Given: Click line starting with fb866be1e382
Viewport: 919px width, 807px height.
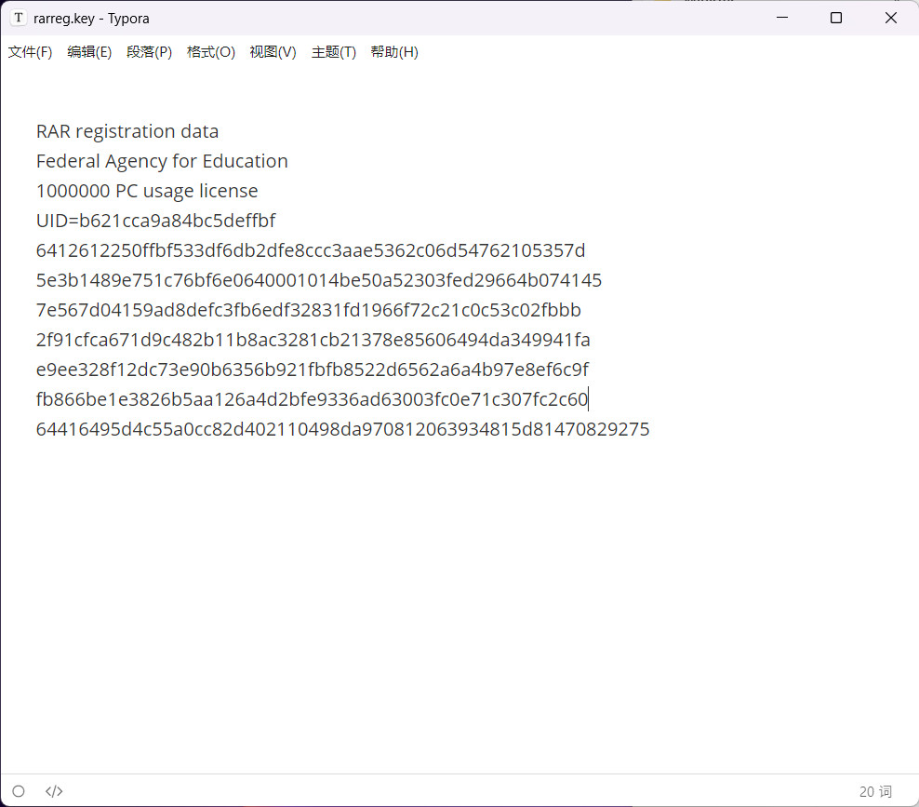Looking at the screenshot, I should 312,400.
